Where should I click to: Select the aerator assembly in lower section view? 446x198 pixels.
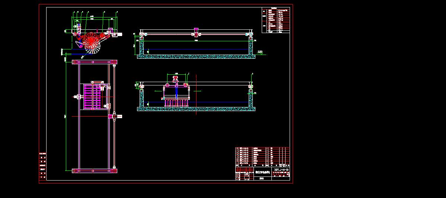click(x=177, y=95)
